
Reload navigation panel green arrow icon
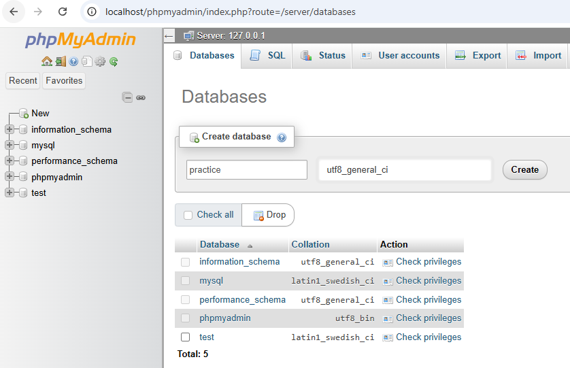click(x=114, y=62)
